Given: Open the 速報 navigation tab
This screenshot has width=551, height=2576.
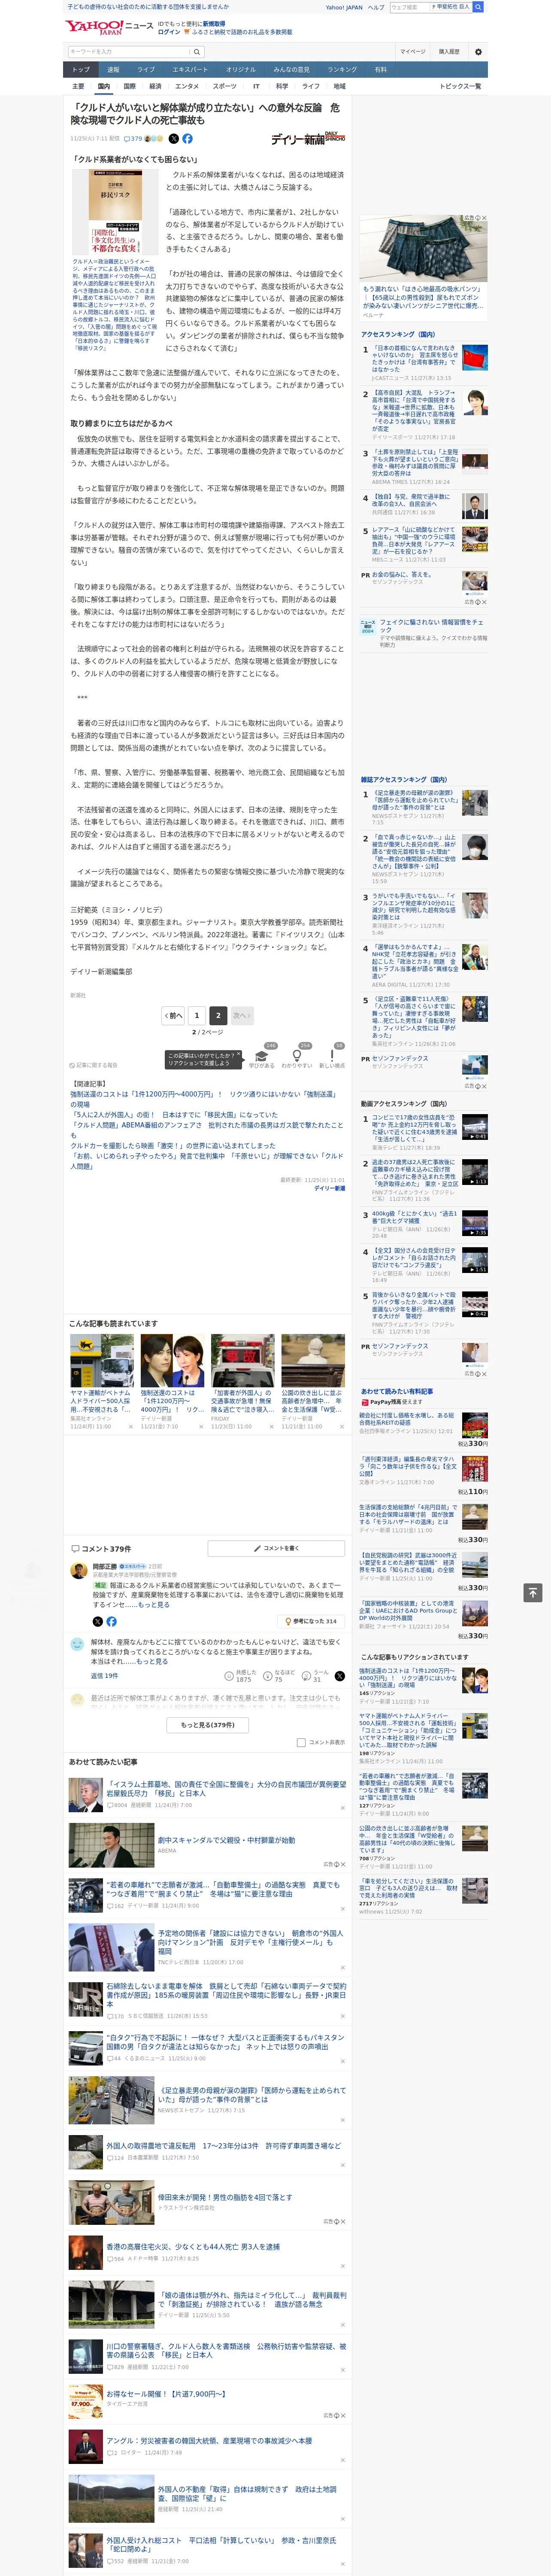Looking at the screenshot, I should coord(113,69).
